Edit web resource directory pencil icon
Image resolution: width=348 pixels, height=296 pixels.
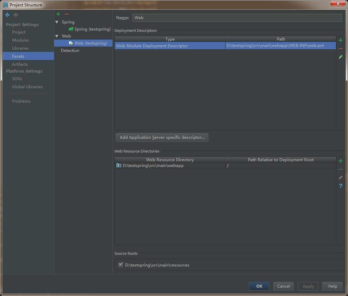pyautogui.click(x=340, y=177)
